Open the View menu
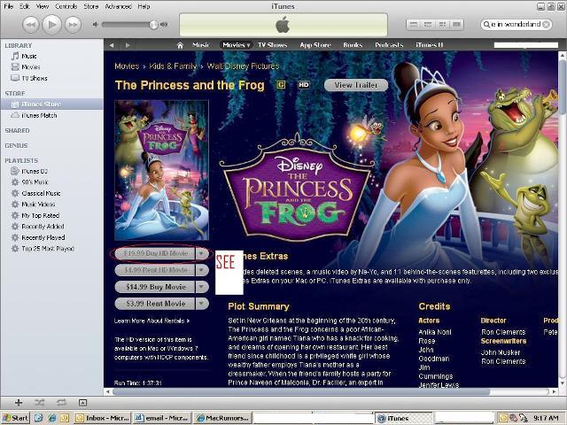 point(43,6)
